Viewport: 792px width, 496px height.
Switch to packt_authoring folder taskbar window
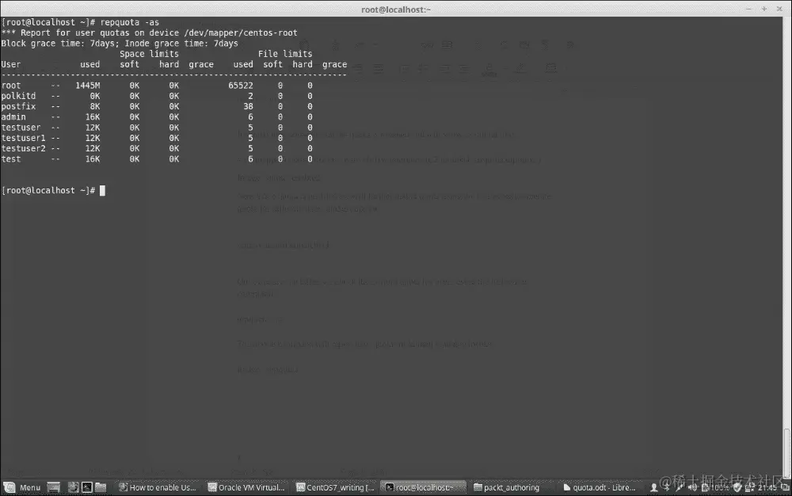click(x=507, y=487)
